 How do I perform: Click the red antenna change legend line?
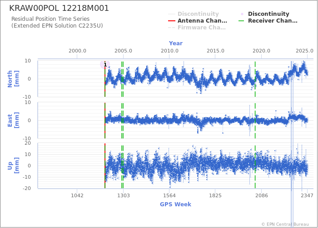[172, 21]
